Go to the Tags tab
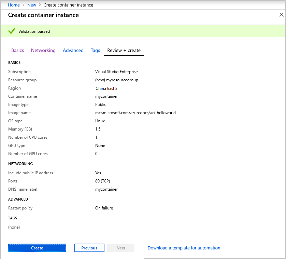Viewport: 286px width, 259px height. click(96, 50)
